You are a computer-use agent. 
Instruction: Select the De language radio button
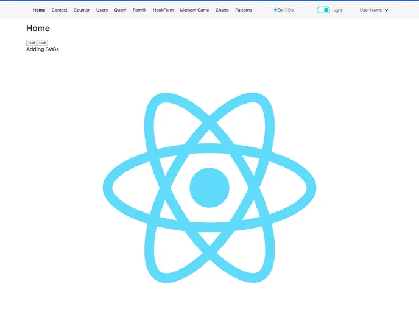coord(286,10)
